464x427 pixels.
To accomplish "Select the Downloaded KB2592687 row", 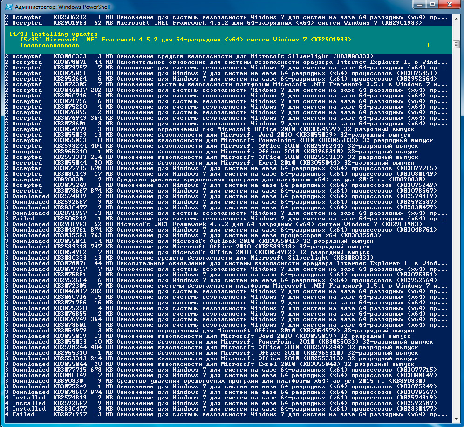I will [221, 202].
